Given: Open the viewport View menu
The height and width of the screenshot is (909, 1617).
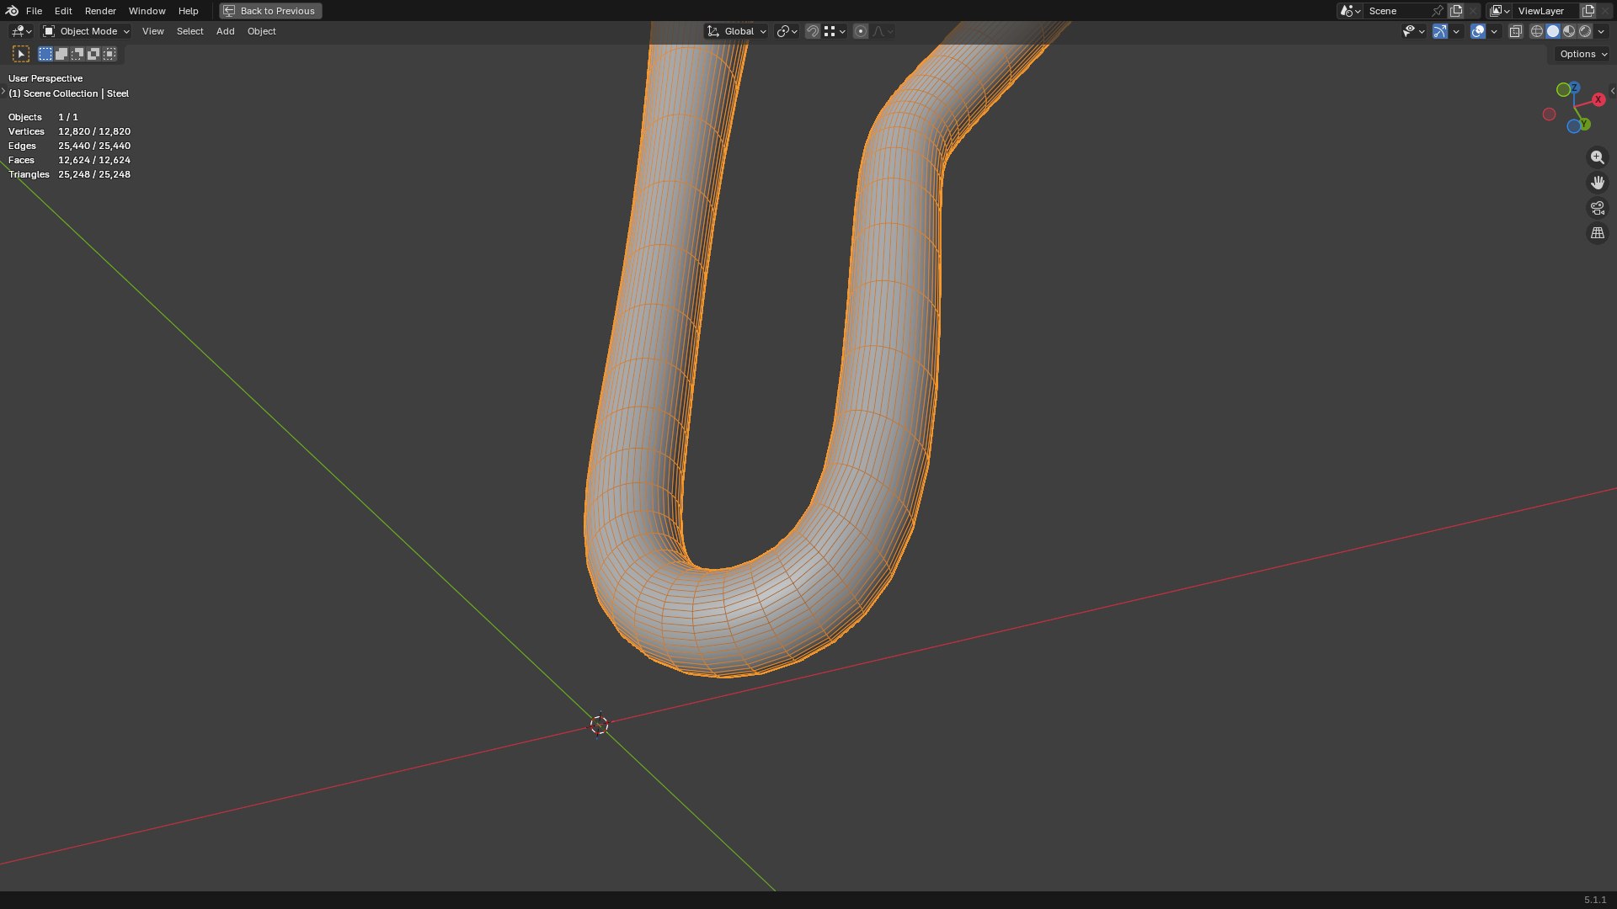Looking at the screenshot, I should pos(152,31).
